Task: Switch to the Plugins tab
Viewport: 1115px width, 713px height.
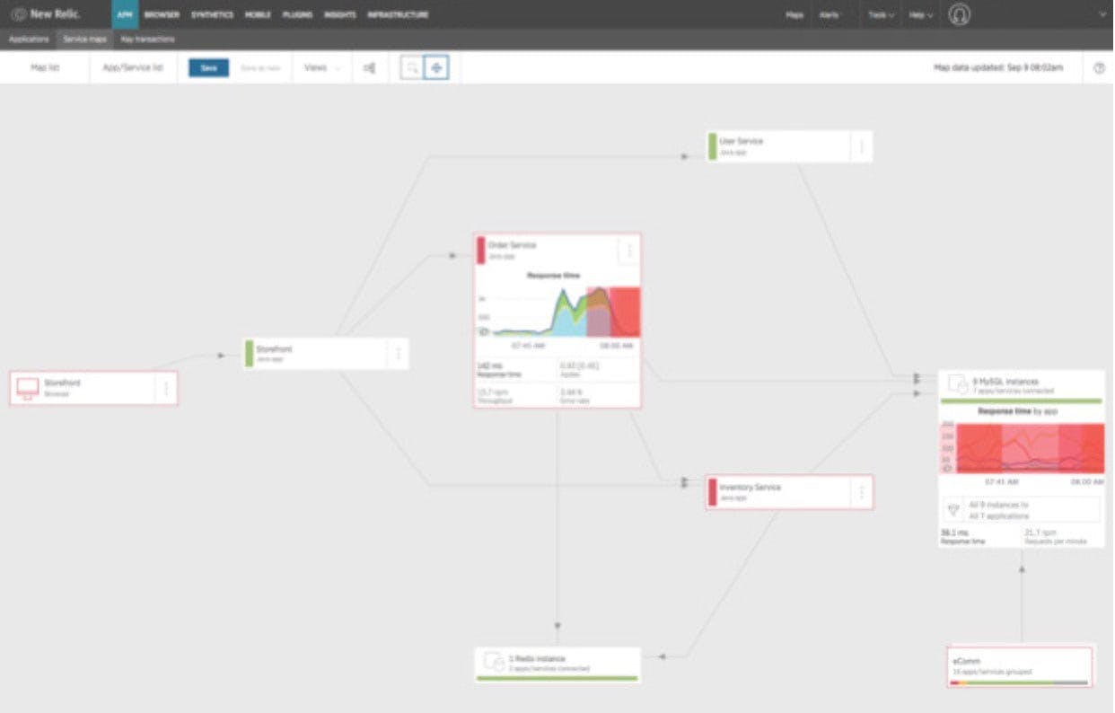Action: 297,14
